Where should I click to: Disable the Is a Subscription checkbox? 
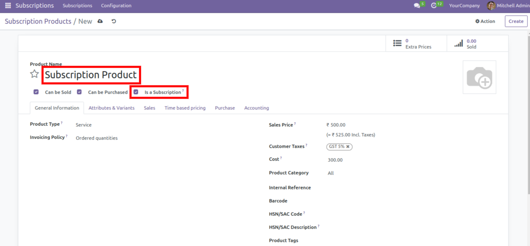click(x=136, y=92)
